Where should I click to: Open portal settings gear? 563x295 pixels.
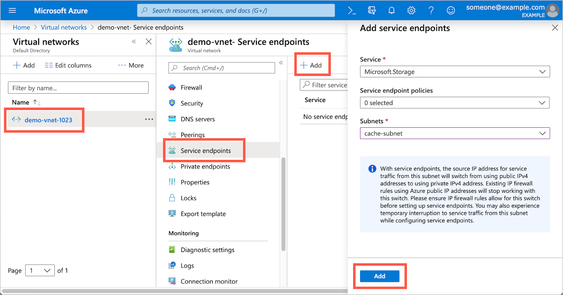411,10
